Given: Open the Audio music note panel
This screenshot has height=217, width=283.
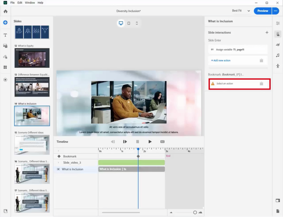Looking at the screenshot, I should point(278,55).
